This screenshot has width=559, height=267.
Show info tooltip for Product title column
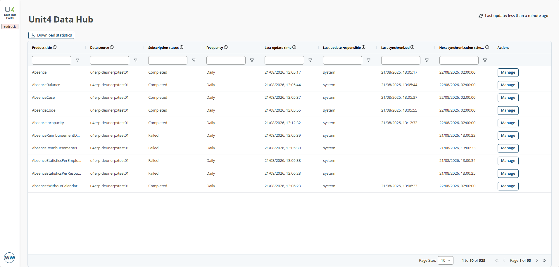point(55,47)
